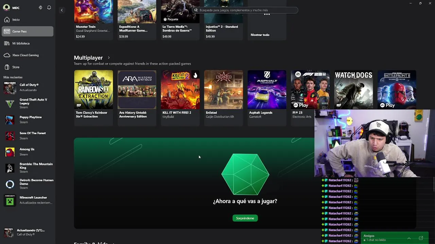Click the Sorpréndeme button

(245, 218)
